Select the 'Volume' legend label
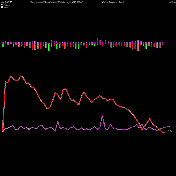 7,5
